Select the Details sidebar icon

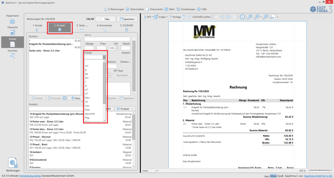pos(12,44)
